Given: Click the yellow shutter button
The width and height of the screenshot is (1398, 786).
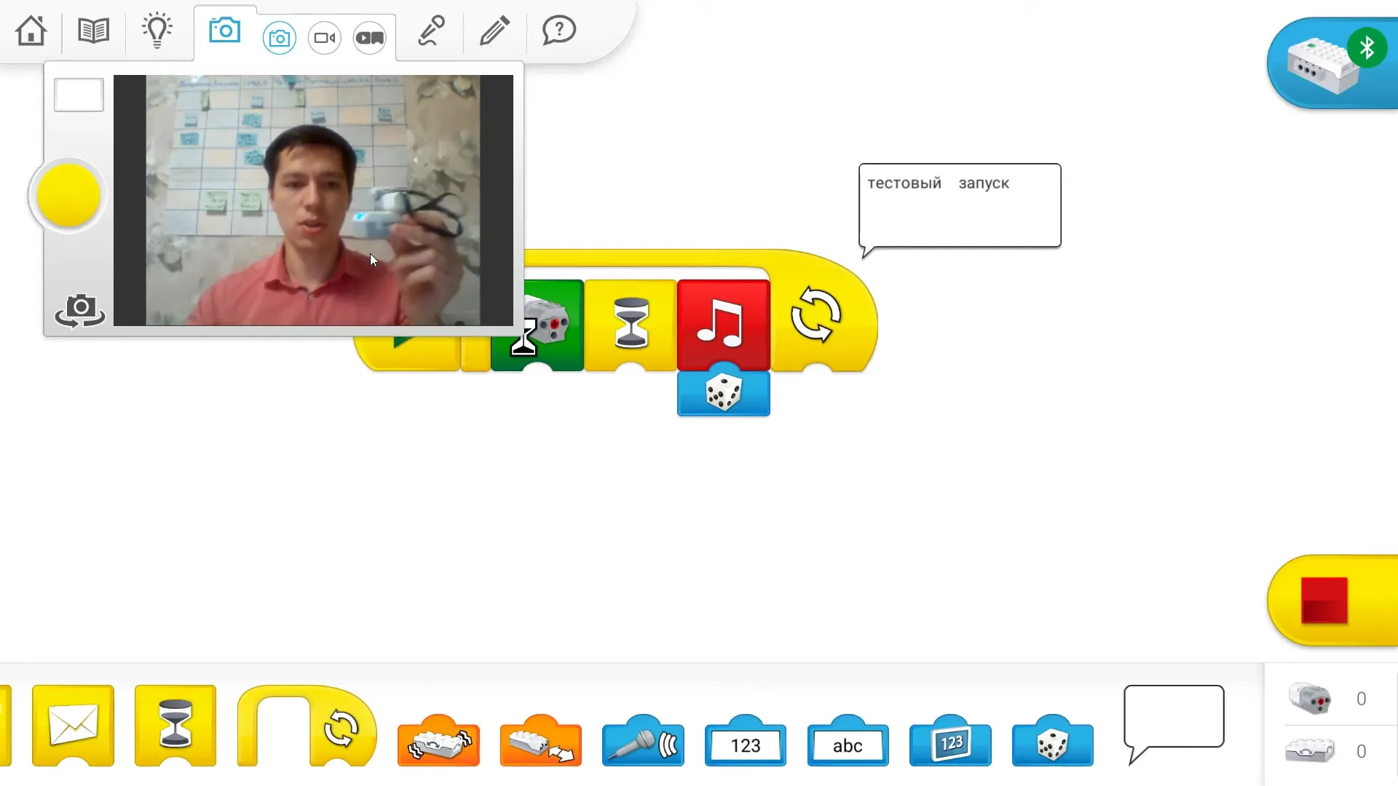Looking at the screenshot, I should [x=68, y=195].
